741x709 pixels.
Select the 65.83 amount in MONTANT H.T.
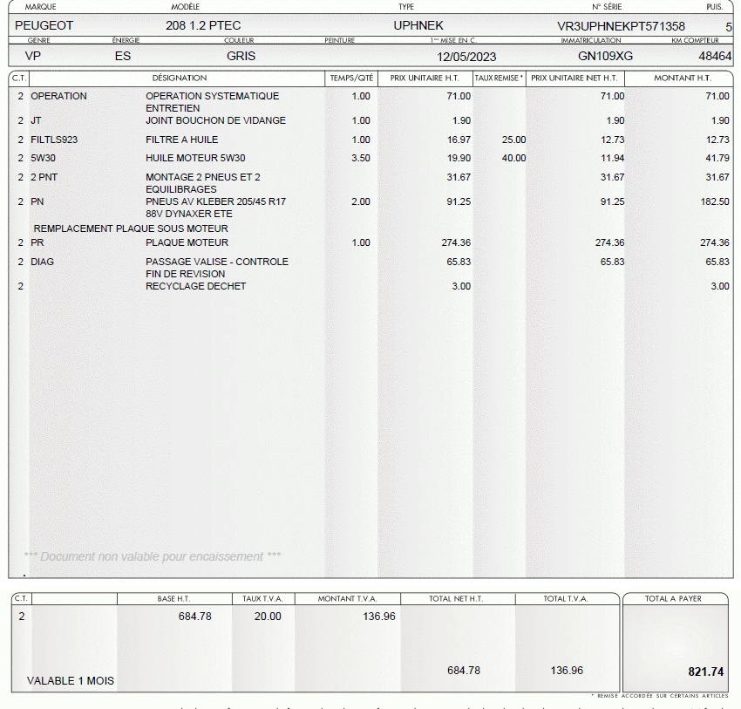(717, 262)
